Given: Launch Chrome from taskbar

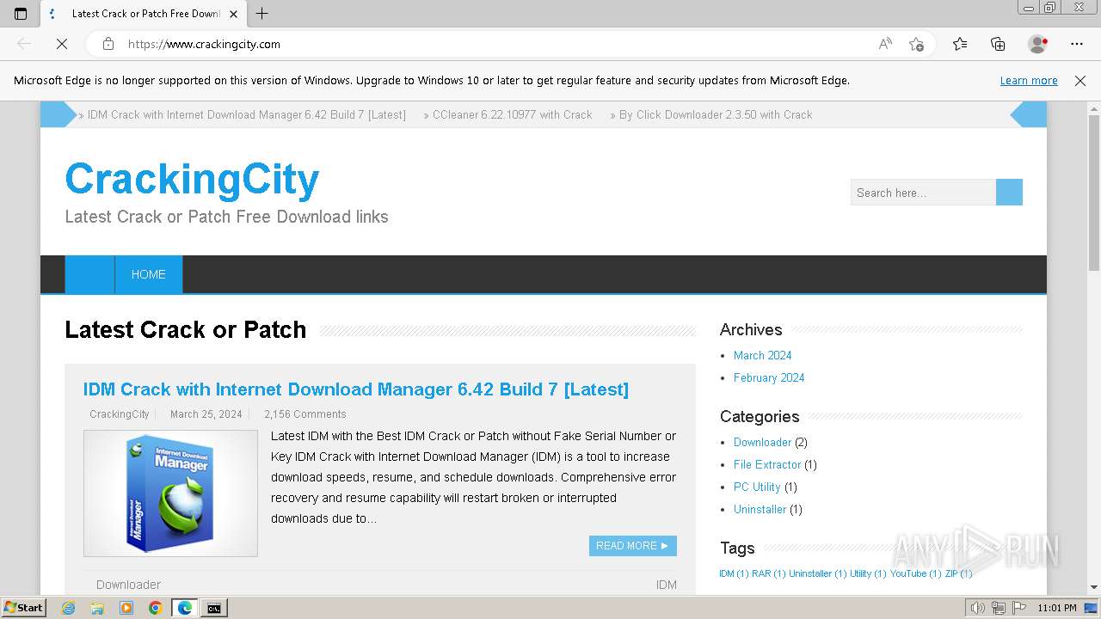Looking at the screenshot, I should coord(155,608).
